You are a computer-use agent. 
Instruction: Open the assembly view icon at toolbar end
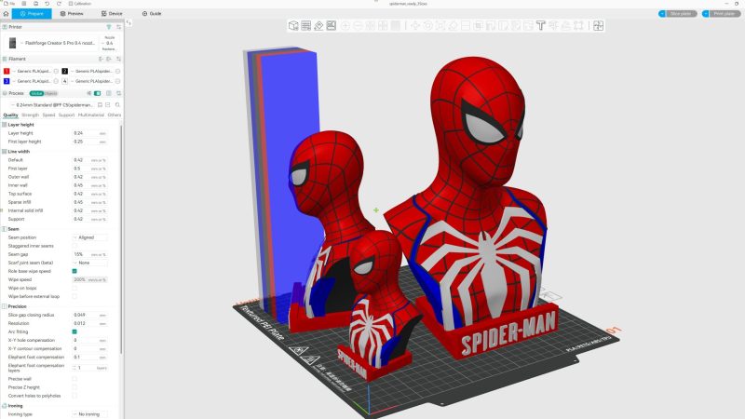tap(598, 26)
